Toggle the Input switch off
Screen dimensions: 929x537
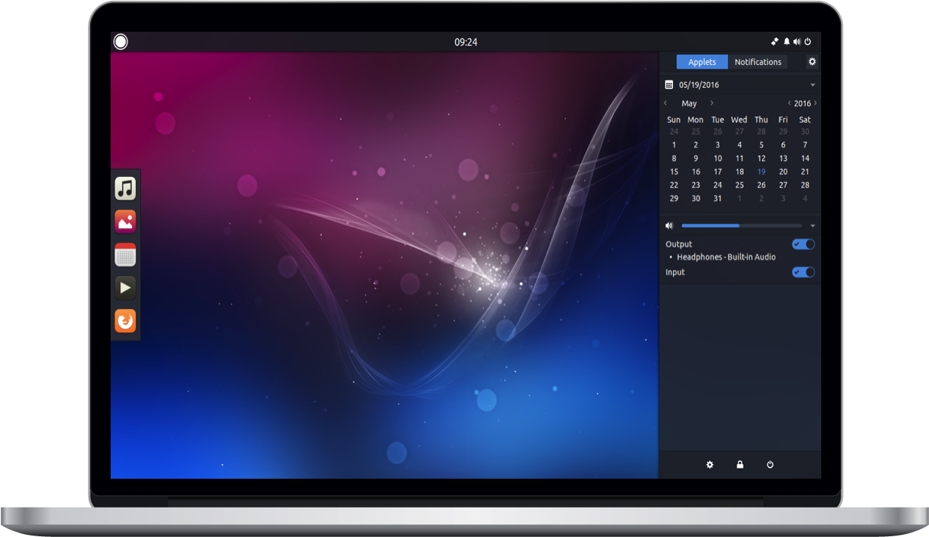803,271
